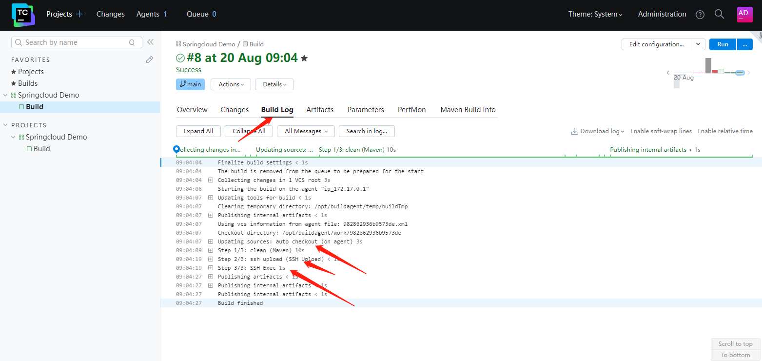Screen dimensions: 762x361
Task: Toggle Enable relative time
Action: click(725, 131)
